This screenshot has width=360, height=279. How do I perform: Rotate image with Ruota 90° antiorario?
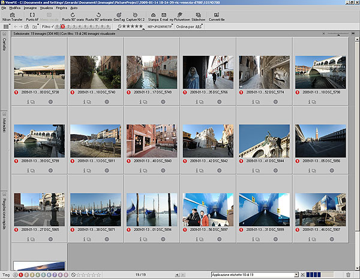[x=99, y=17]
